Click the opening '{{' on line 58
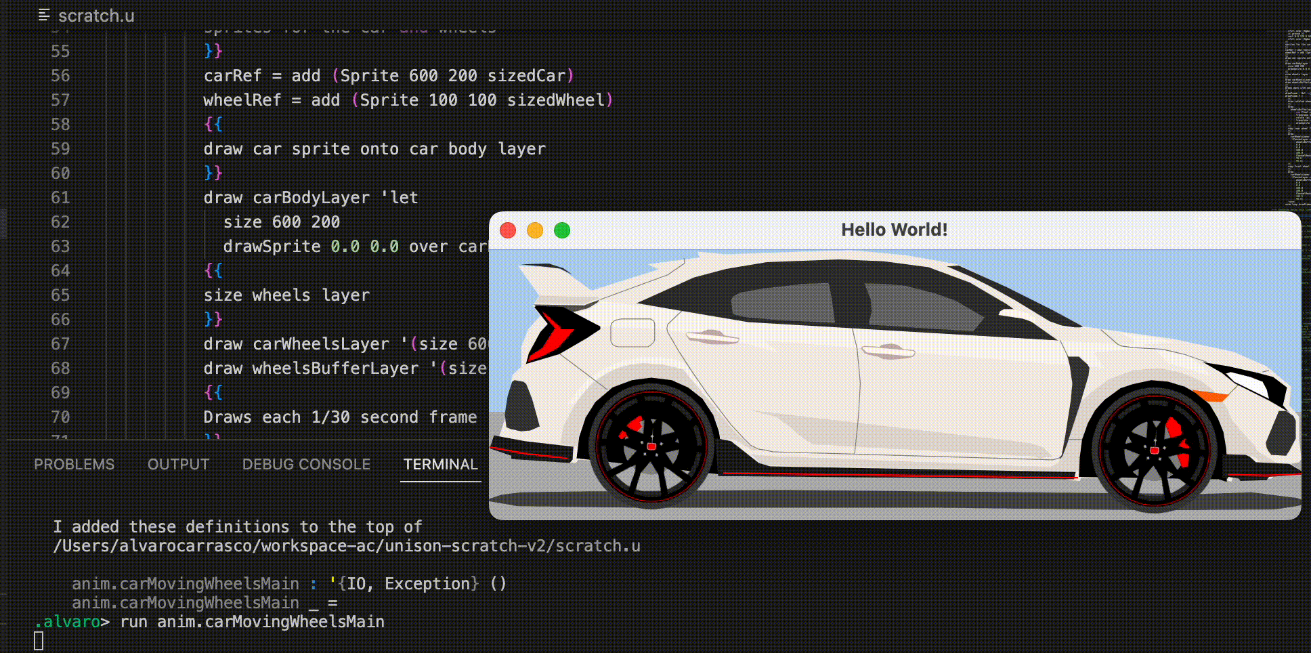This screenshot has width=1311, height=653. click(213, 125)
